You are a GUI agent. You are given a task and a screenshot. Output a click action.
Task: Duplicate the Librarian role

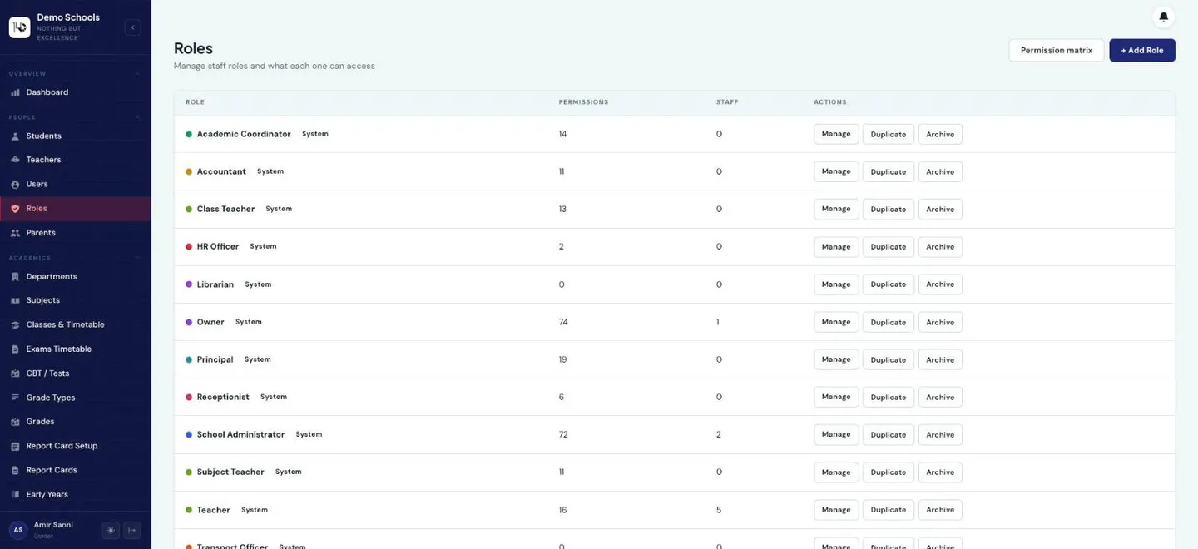pyautogui.click(x=889, y=284)
